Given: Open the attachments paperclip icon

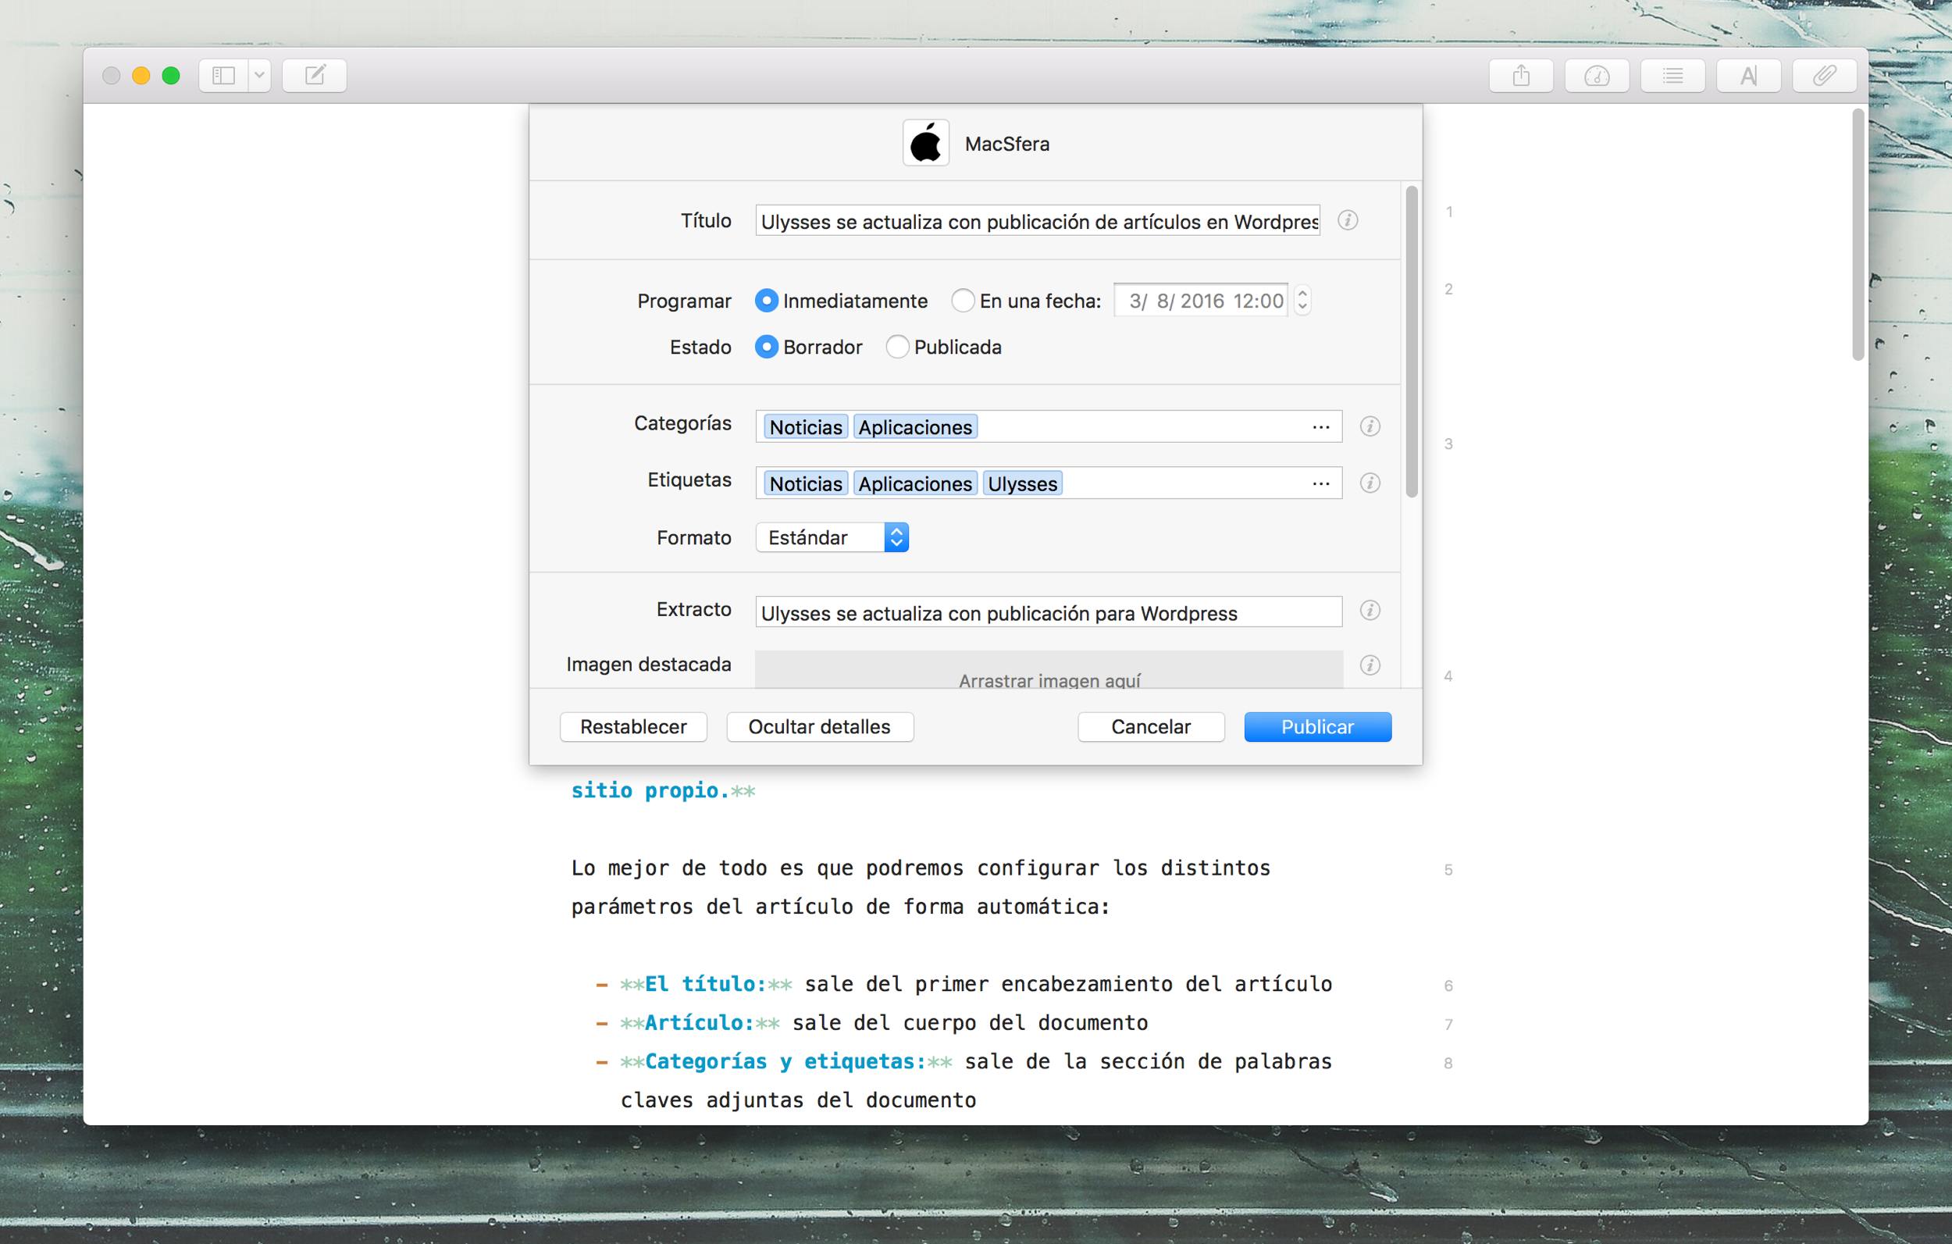Looking at the screenshot, I should pyautogui.click(x=1824, y=76).
